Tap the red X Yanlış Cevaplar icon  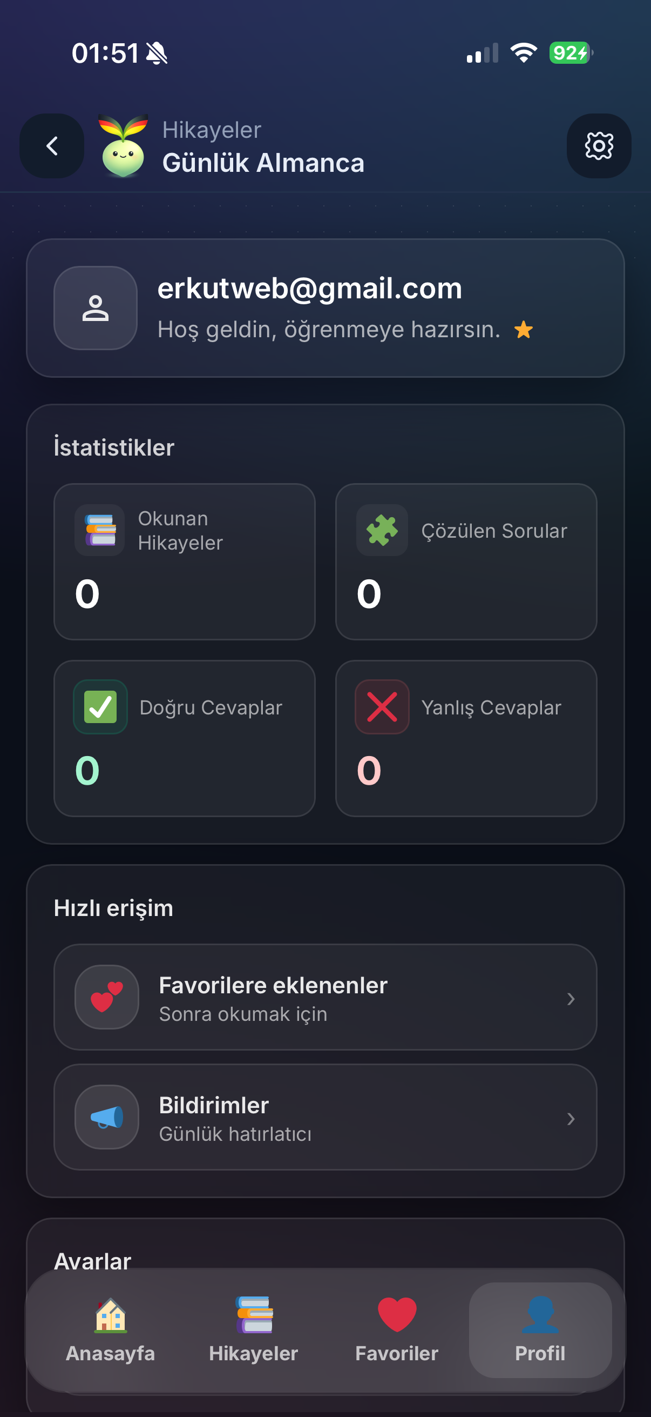click(x=382, y=707)
